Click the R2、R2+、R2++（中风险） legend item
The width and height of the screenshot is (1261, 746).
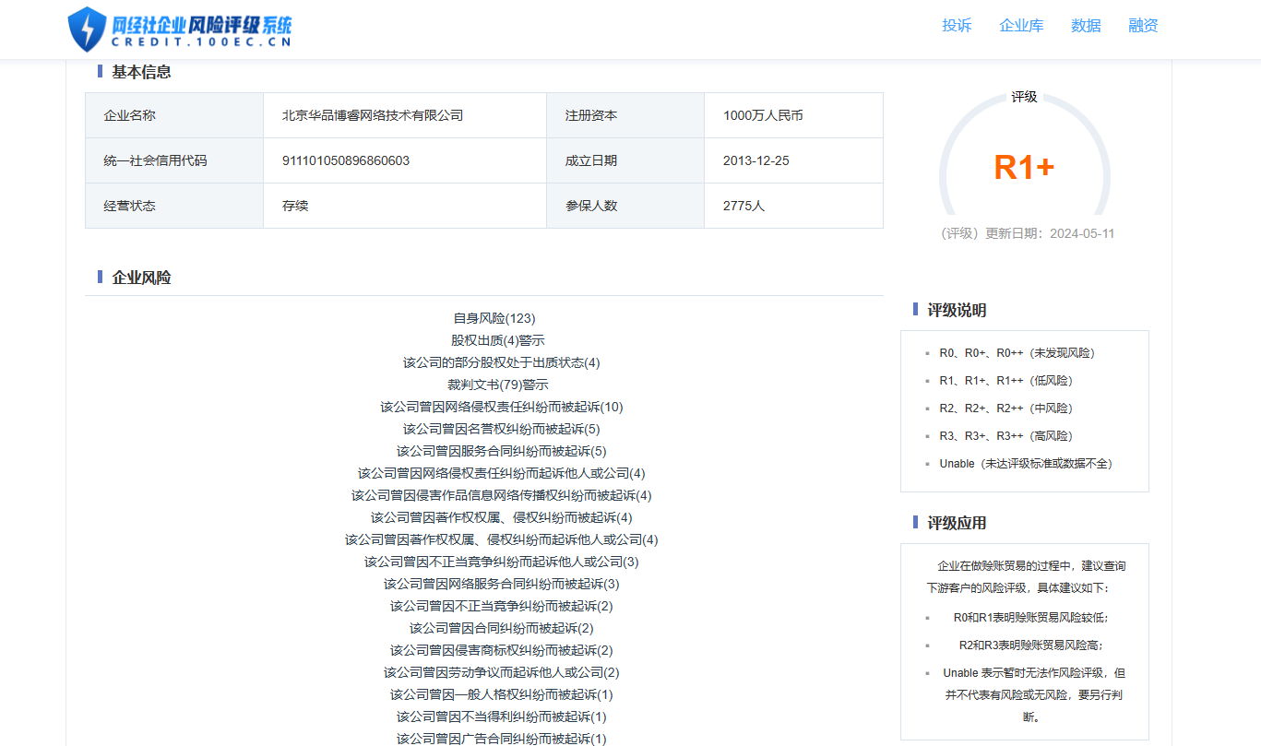pyautogui.click(x=1006, y=408)
